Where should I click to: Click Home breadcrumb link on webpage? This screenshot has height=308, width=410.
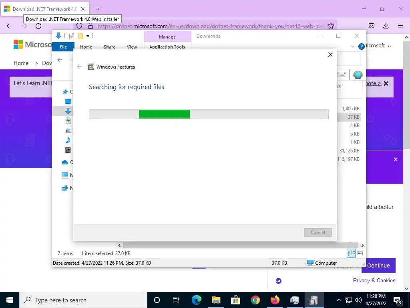point(21,63)
